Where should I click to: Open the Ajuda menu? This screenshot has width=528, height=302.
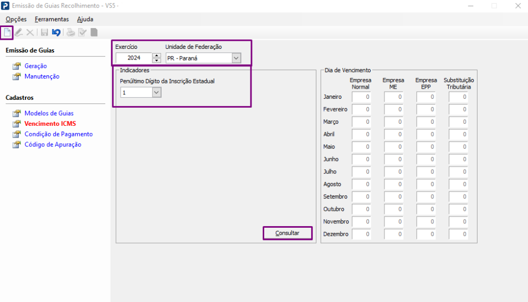point(85,19)
